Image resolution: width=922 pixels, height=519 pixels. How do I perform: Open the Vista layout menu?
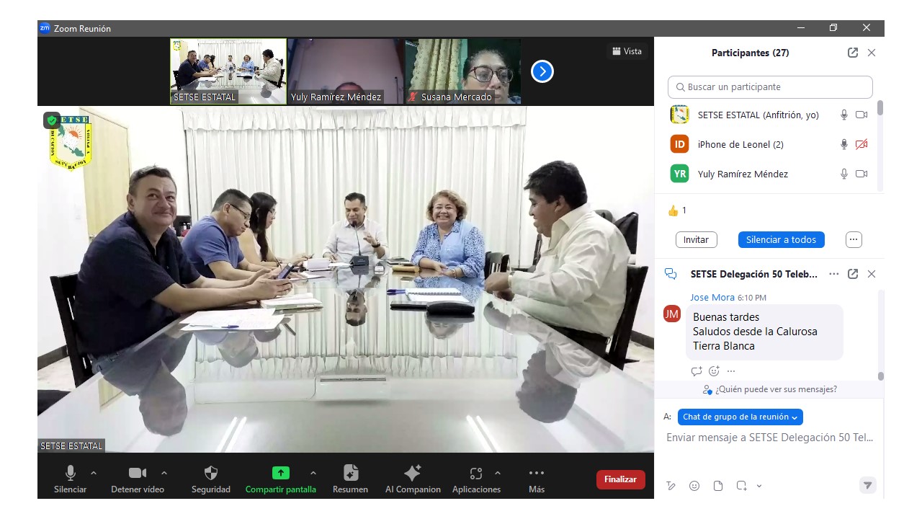[x=627, y=51]
